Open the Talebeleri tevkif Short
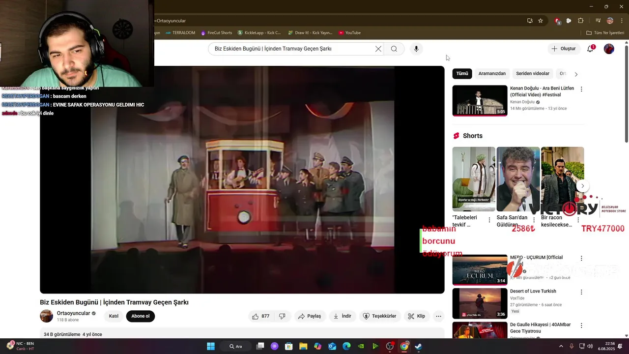 (x=474, y=179)
